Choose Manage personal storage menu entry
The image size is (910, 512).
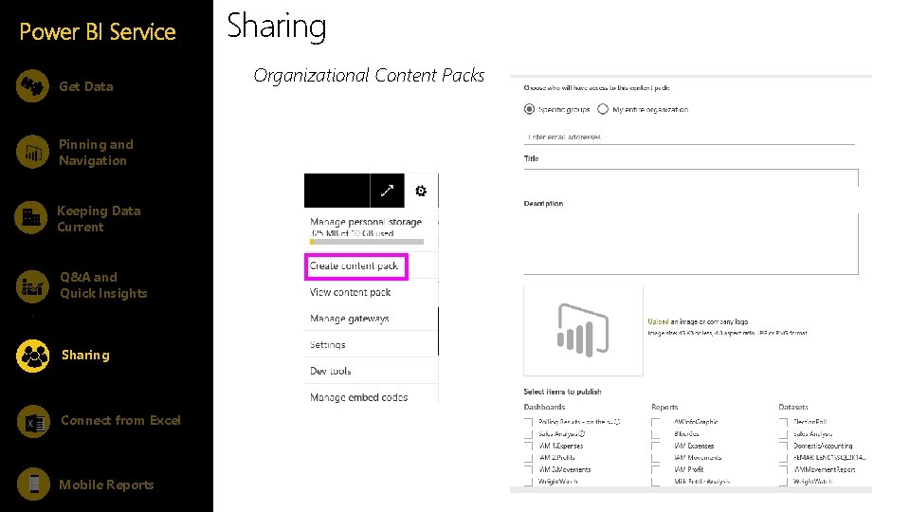[366, 222]
